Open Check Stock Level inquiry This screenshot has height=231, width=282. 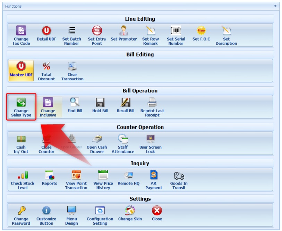(x=23, y=176)
